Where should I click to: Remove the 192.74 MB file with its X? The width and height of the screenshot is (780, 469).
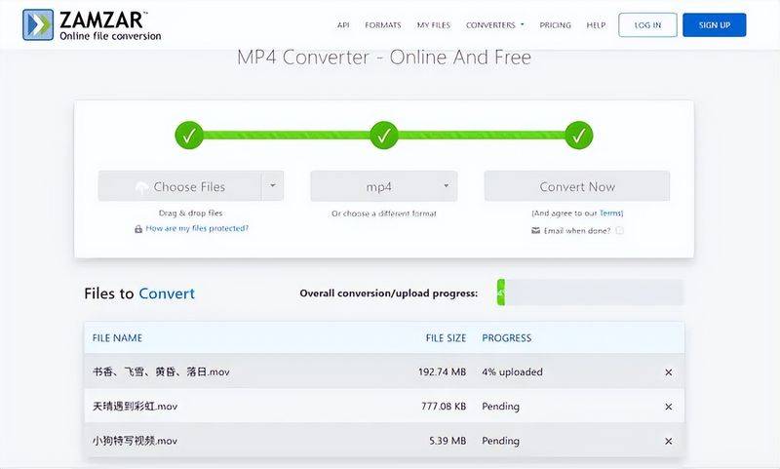(x=669, y=372)
